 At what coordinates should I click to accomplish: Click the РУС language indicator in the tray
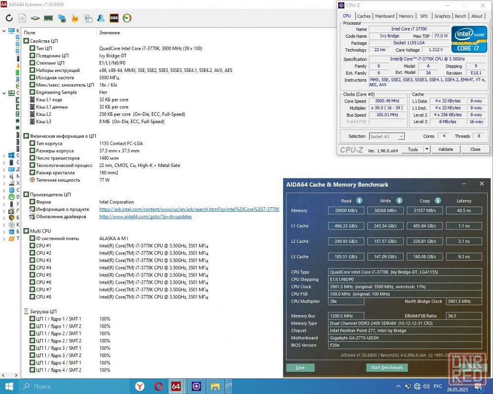[438, 386]
